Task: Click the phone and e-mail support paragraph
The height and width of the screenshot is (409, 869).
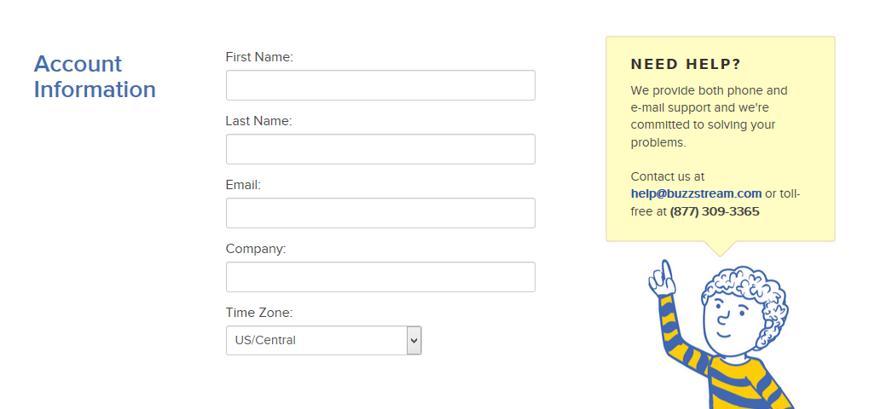Action: (709, 116)
